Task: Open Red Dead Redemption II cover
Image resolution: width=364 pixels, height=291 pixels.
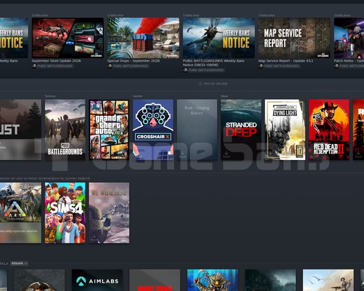Action: (329, 130)
